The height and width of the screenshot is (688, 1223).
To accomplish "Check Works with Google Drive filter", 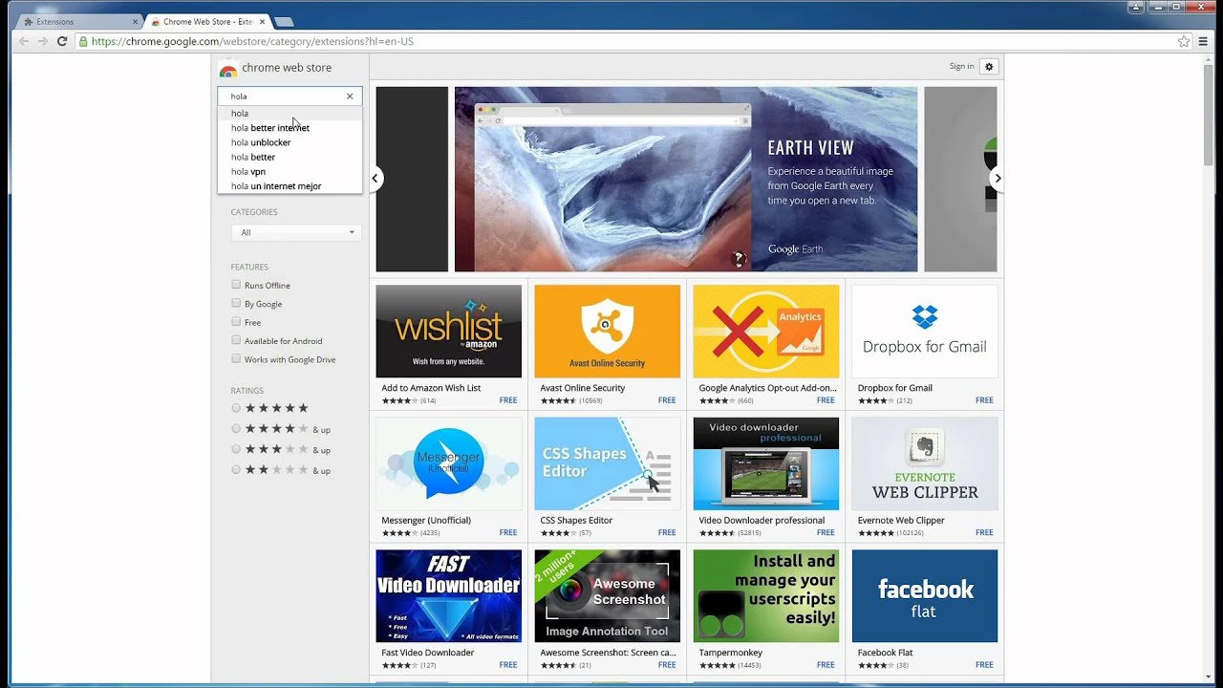I will [x=236, y=359].
